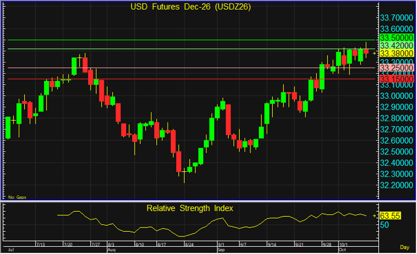
Task: Click the green 33.50000 price label
Action: click(x=396, y=37)
